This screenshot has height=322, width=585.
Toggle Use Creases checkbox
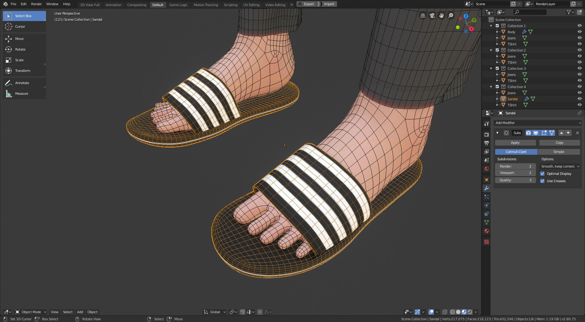coord(542,181)
